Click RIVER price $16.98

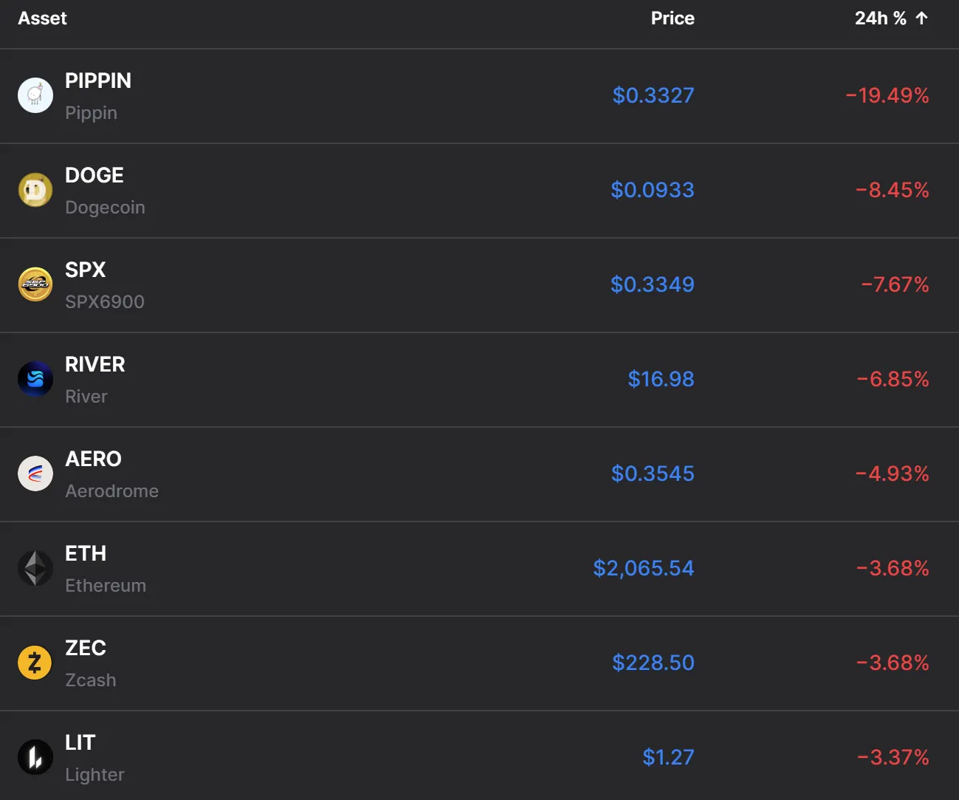[x=660, y=379]
